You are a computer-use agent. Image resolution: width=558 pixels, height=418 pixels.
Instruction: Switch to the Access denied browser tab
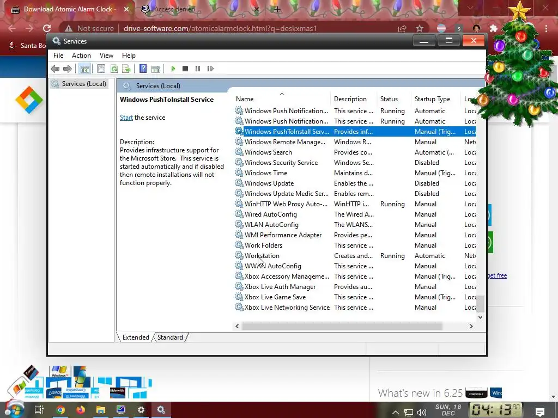(x=174, y=9)
